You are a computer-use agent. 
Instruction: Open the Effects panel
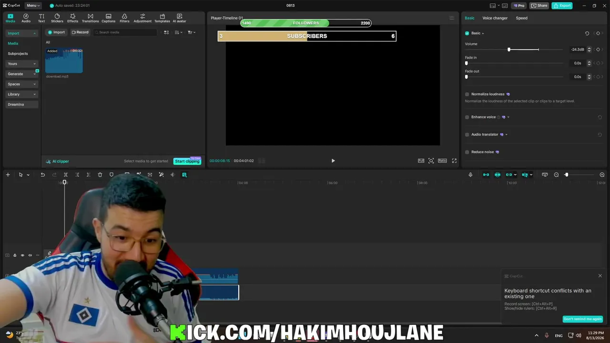pyautogui.click(x=72, y=18)
